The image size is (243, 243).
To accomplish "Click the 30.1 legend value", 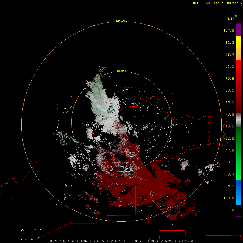I will coord(230,90).
